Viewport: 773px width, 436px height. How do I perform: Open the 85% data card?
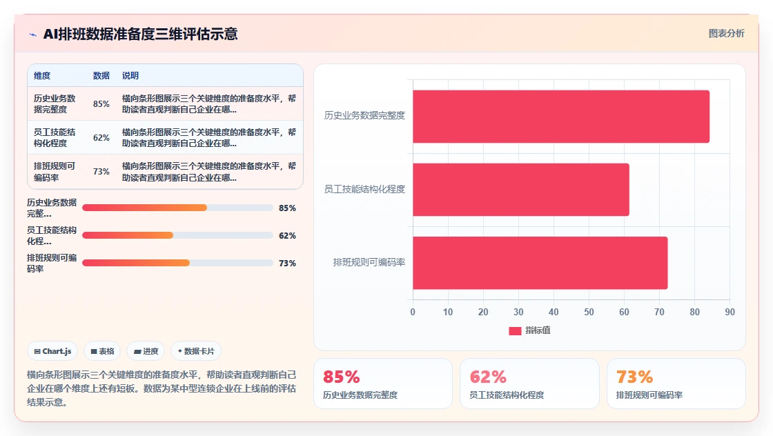(383, 384)
